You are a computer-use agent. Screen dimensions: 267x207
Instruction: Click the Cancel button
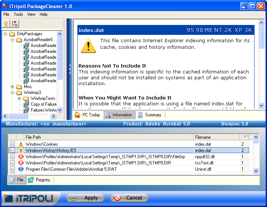(x=129, y=198)
